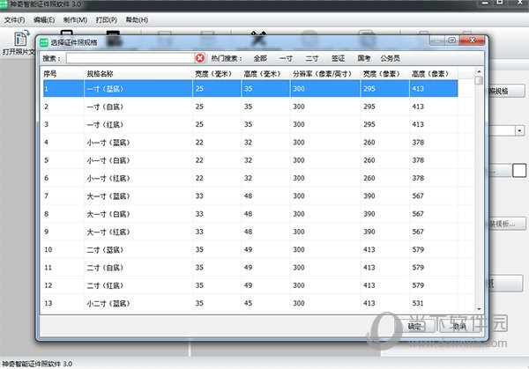Select the row 大一寸（白底）
The width and height of the screenshot is (529, 369).
(x=250, y=214)
